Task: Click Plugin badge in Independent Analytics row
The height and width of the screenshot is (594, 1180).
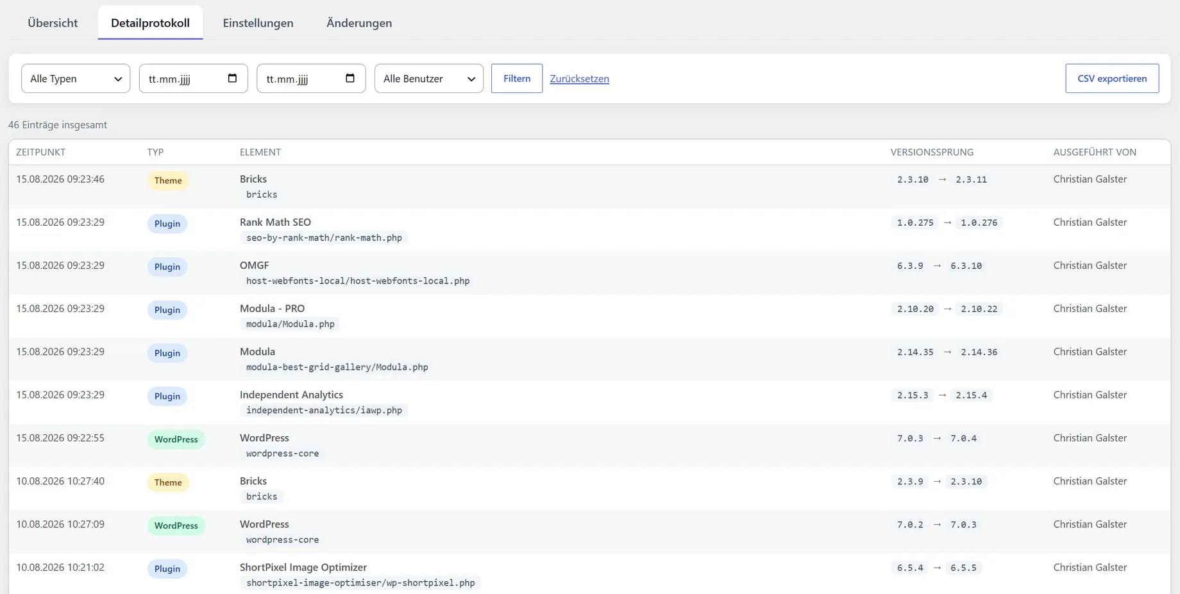Action: point(167,396)
